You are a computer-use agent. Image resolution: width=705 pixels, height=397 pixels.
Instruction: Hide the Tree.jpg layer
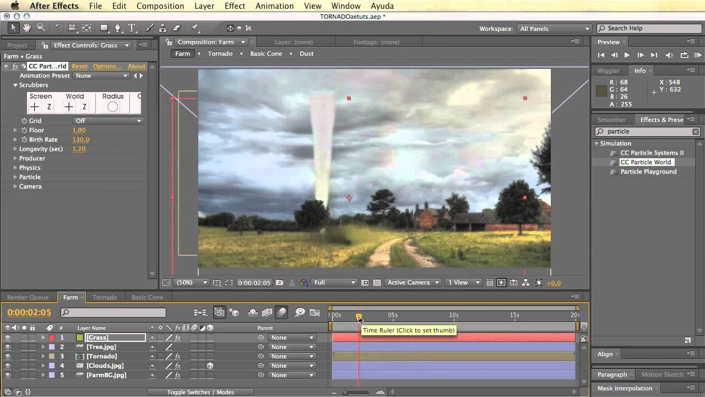coord(8,347)
